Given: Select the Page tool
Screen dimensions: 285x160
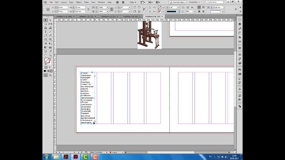Looking at the screenshot, I should [45, 24].
